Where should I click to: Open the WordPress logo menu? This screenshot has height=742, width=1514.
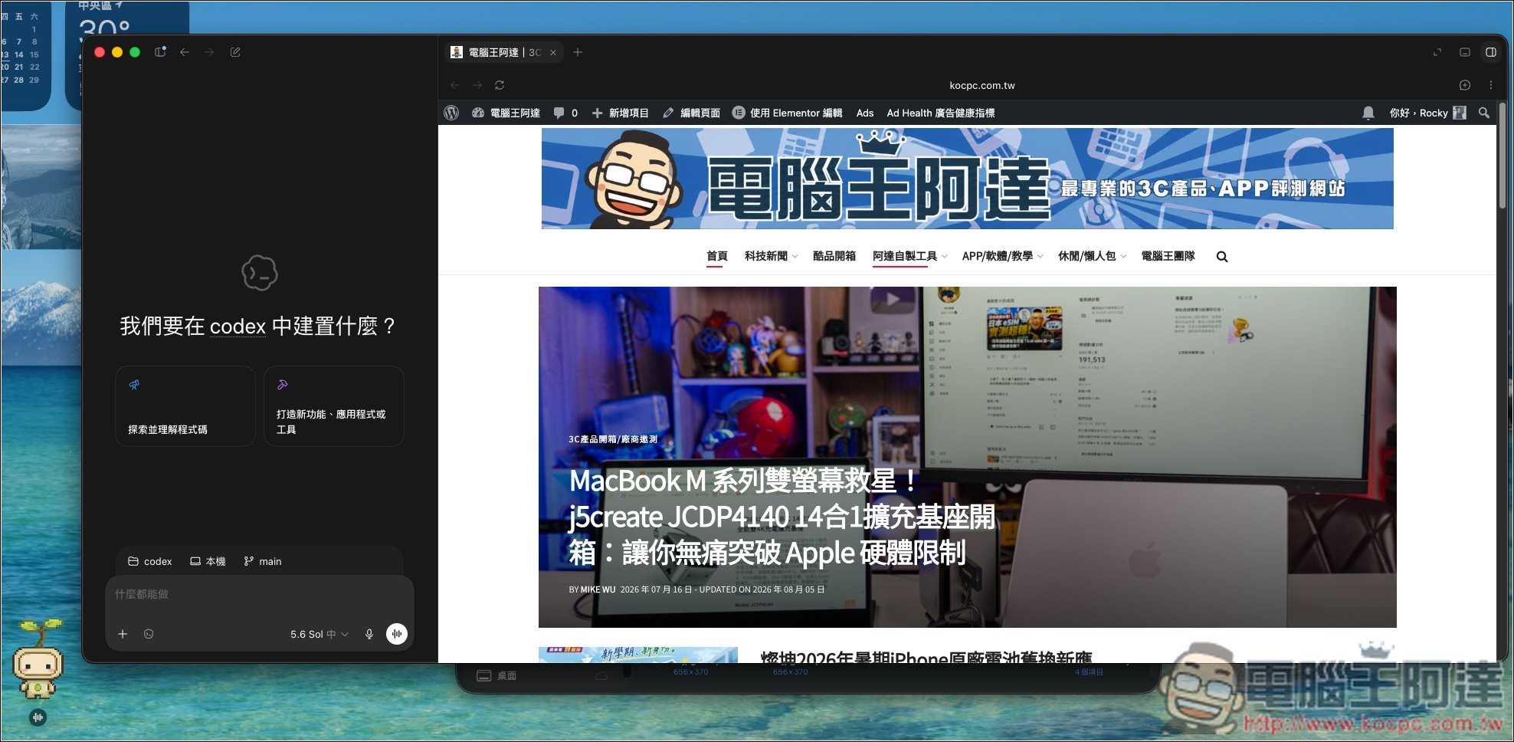point(451,113)
